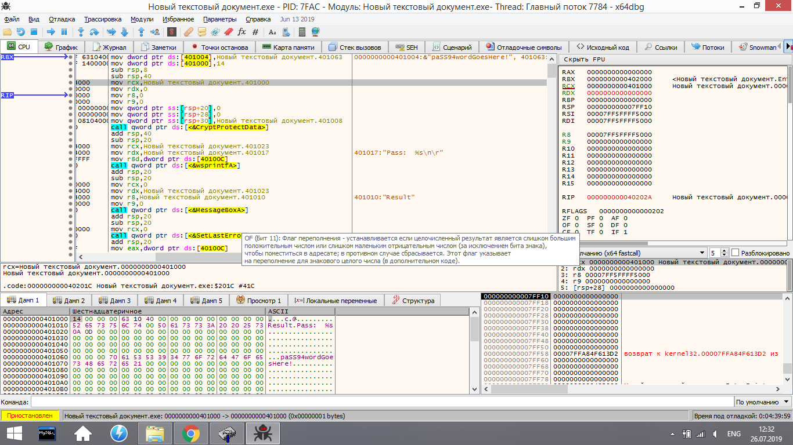The width and height of the screenshot is (793, 445).
Task: Toggle the Разблокировано checkbox
Action: pos(736,253)
